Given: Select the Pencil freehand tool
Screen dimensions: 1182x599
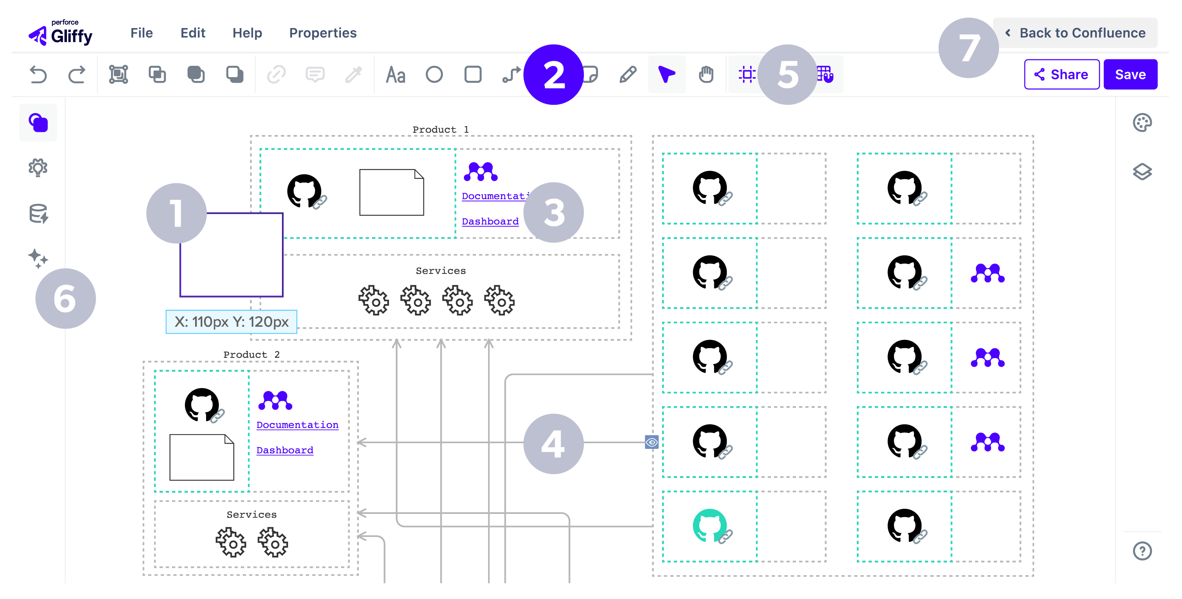Looking at the screenshot, I should (x=628, y=74).
